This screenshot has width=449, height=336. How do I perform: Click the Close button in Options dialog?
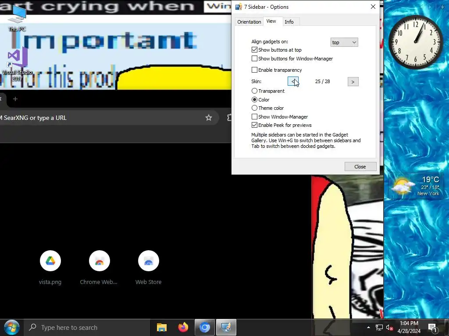click(x=360, y=167)
